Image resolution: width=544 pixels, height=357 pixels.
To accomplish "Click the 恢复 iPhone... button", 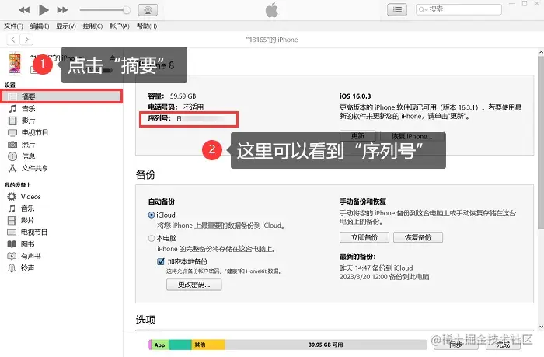I will pos(412,136).
